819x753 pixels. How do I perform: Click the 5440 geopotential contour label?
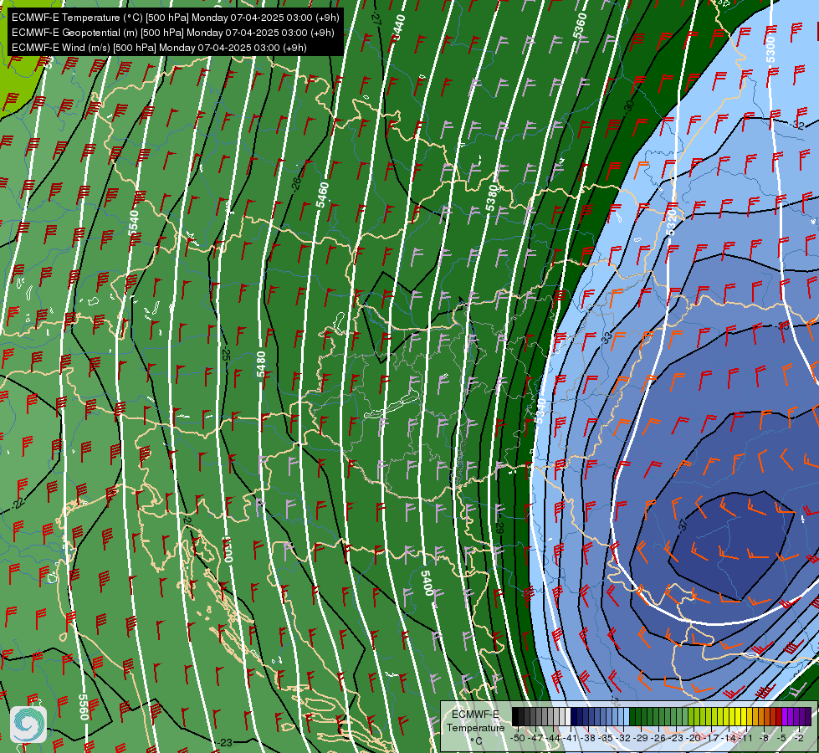pos(398,27)
